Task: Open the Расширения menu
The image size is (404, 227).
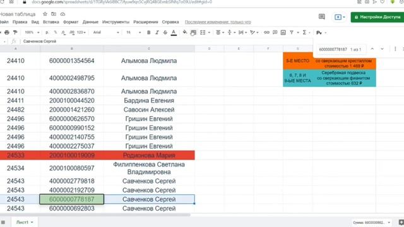Action: click(x=146, y=22)
